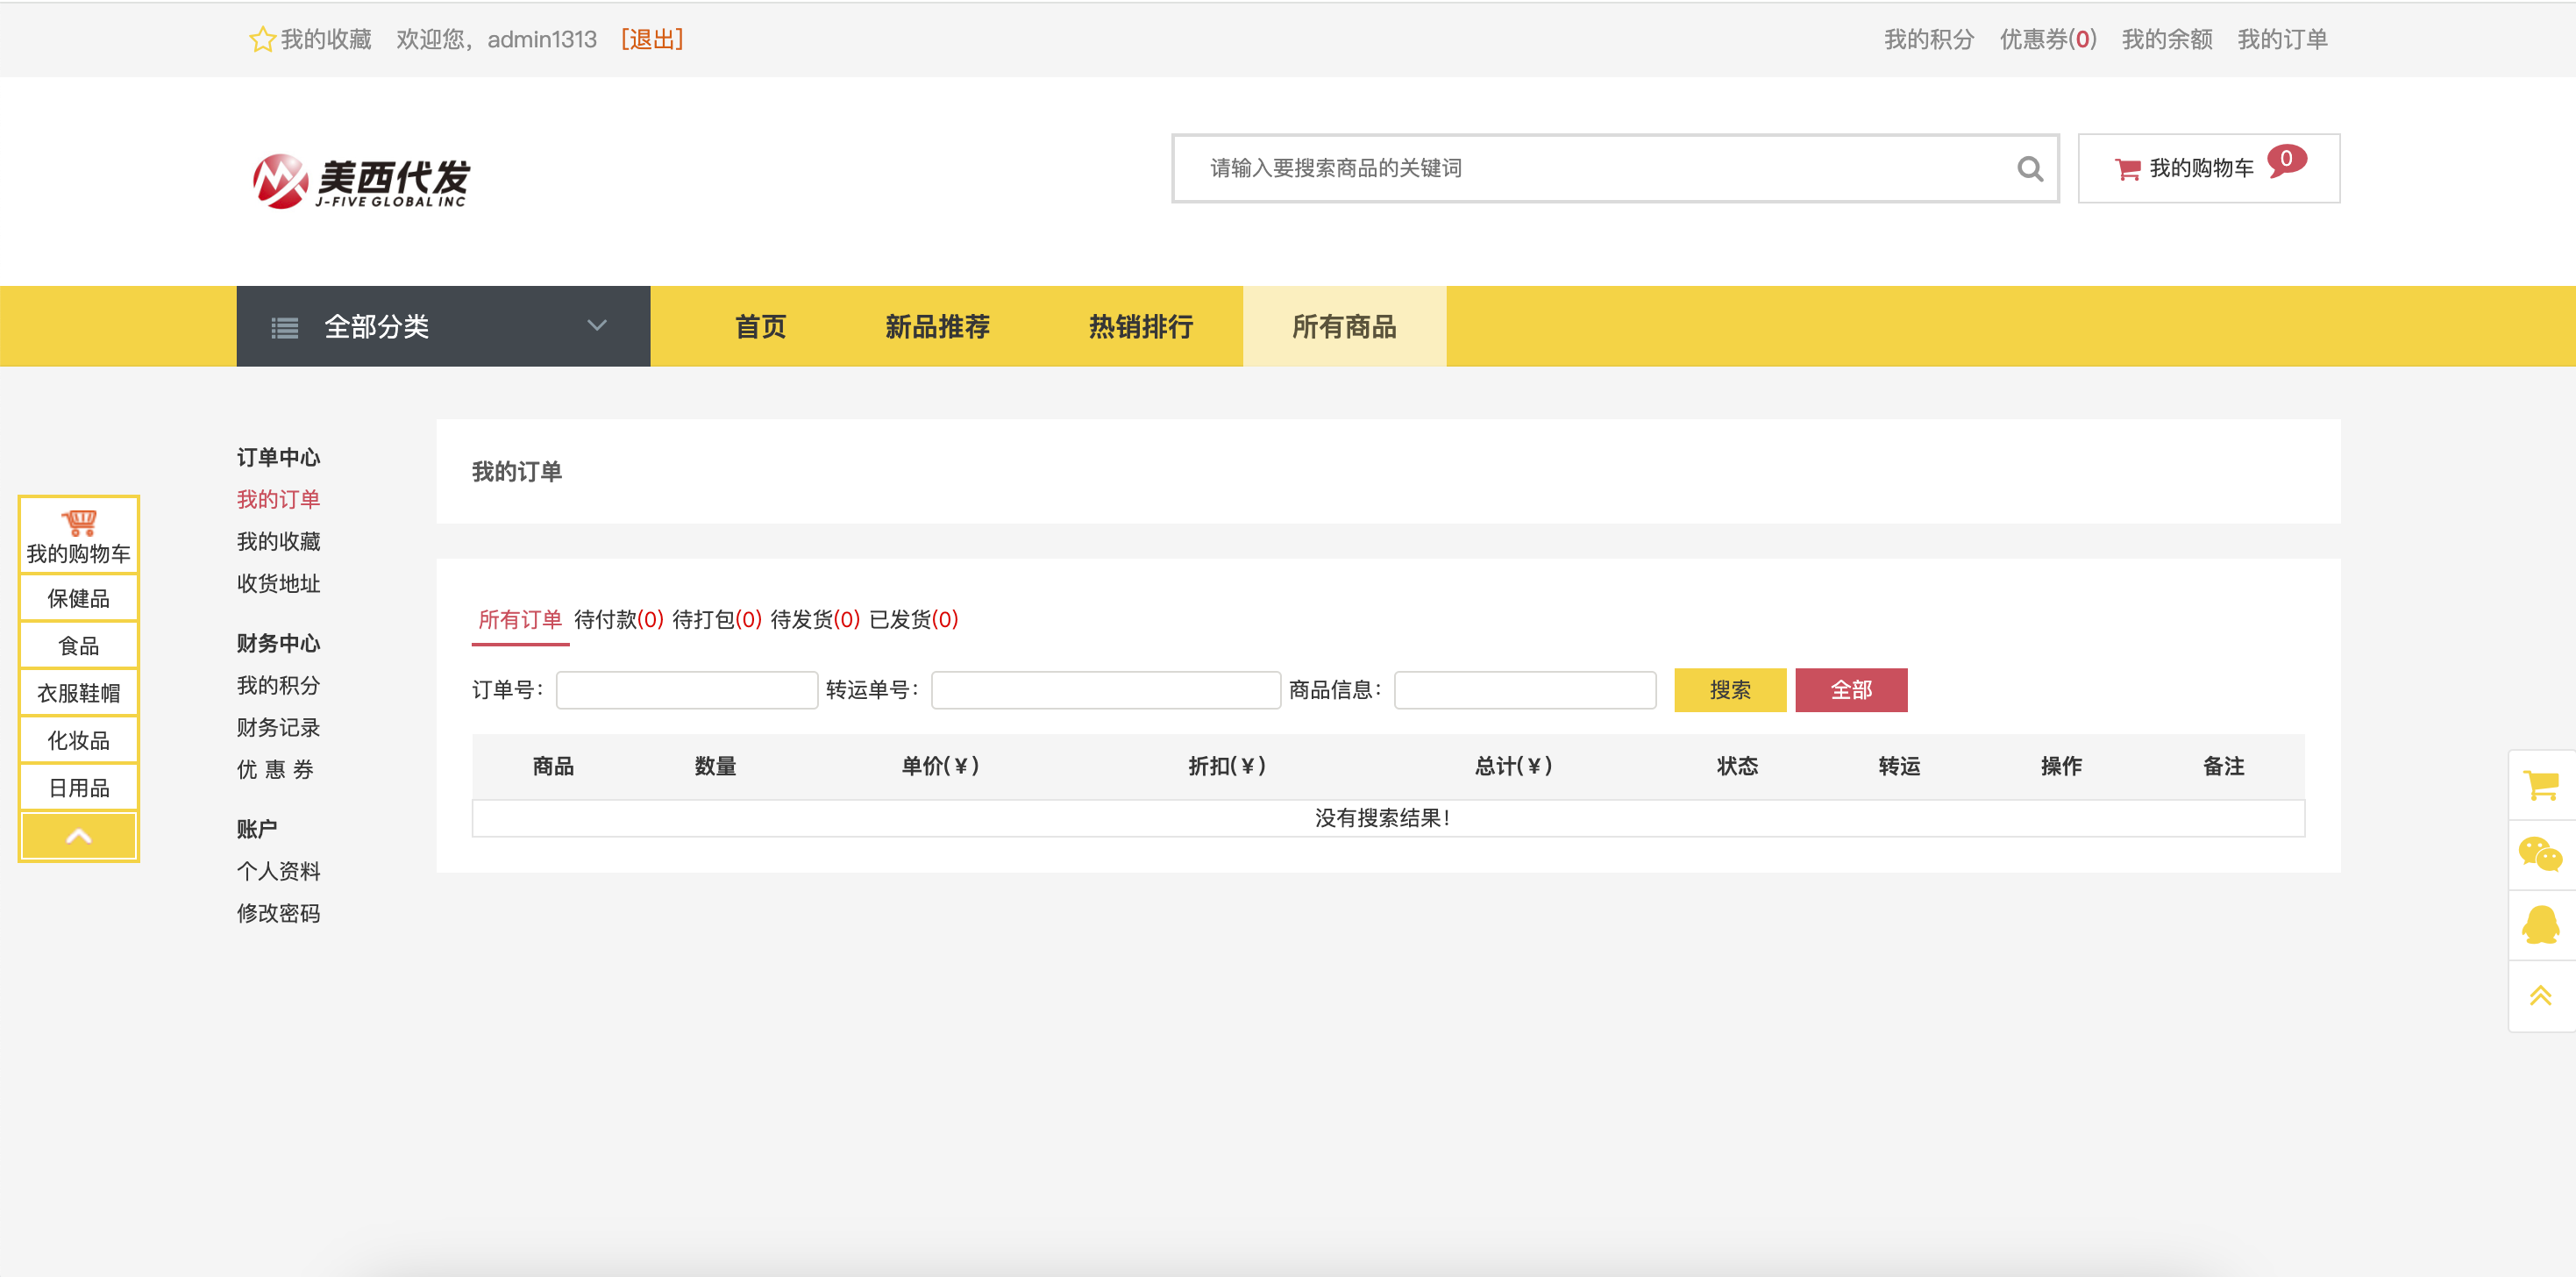2576x1277 pixels.
Task: Open 我的积分 in sidebar 财务中心
Action: coord(278,685)
